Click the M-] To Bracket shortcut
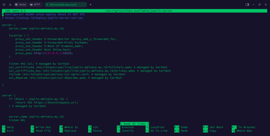 [x=243, y=127]
